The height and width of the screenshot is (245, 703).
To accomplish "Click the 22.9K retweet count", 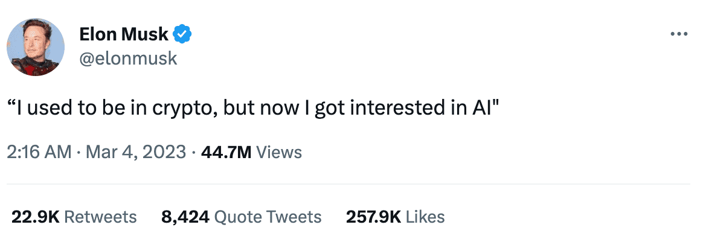I will click(35, 217).
